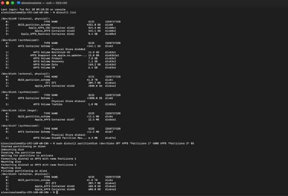The height and width of the screenshot is (196, 288).
Task: Click 'Physical Store disk4s2' line
Action: pyautogui.click(x=68, y=101)
